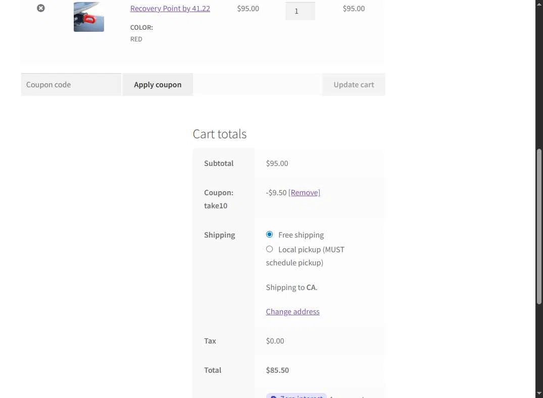Click the COLOR: label under the product
Viewport: 543px width, 398px height.
tap(141, 27)
